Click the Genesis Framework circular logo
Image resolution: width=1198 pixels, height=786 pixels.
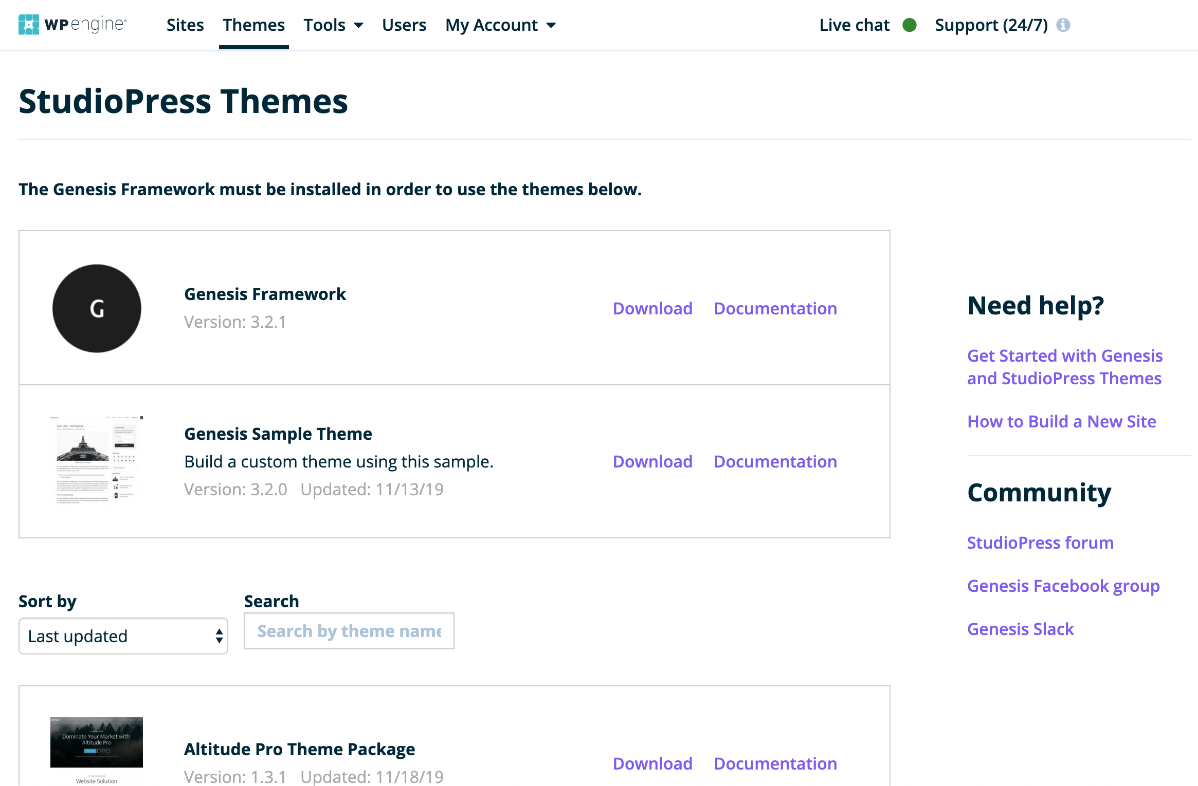click(x=96, y=308)
